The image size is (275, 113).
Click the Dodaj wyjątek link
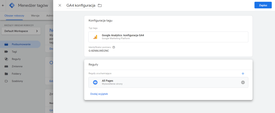click(x=99, y=94)
